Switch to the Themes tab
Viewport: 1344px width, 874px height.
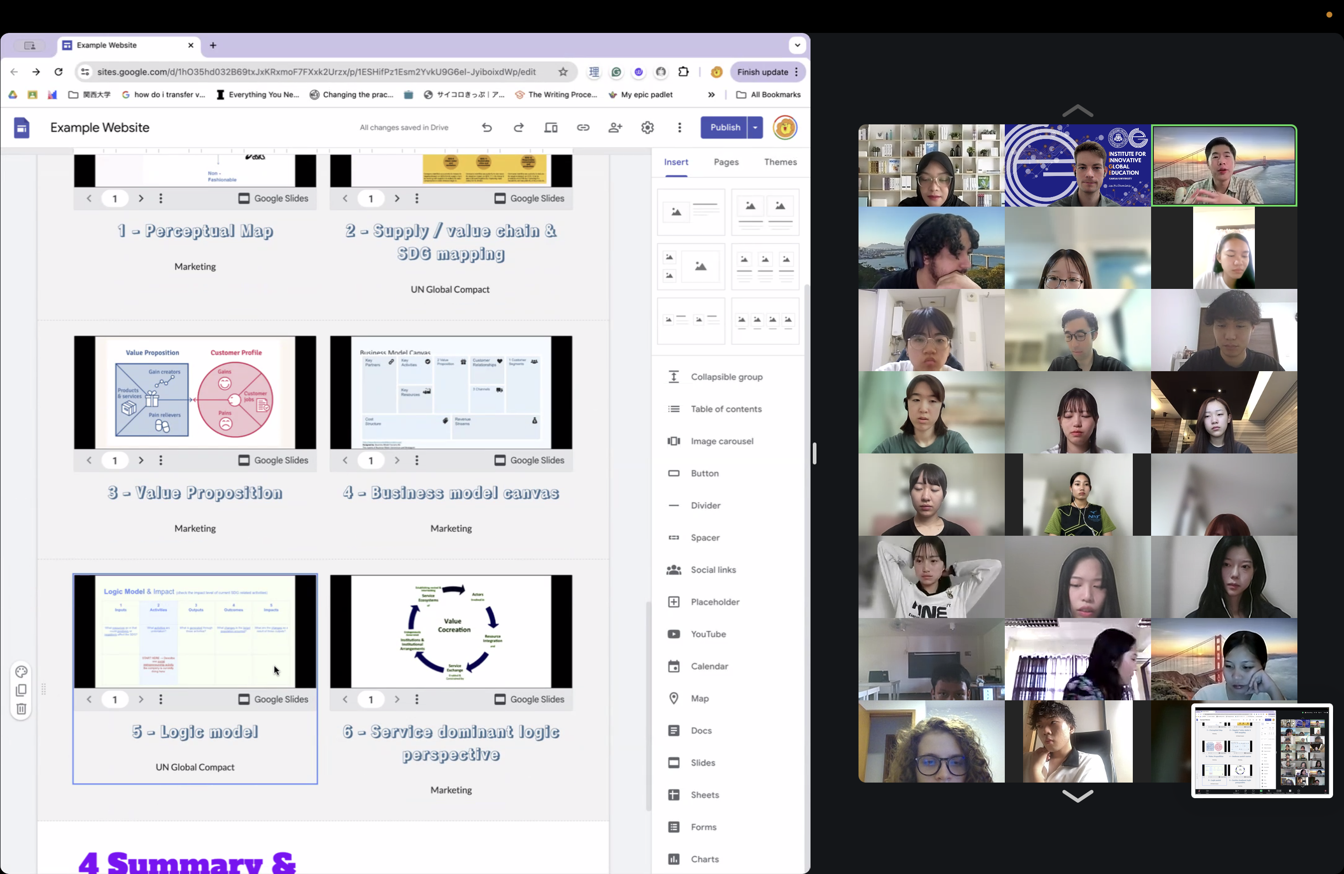780,162
